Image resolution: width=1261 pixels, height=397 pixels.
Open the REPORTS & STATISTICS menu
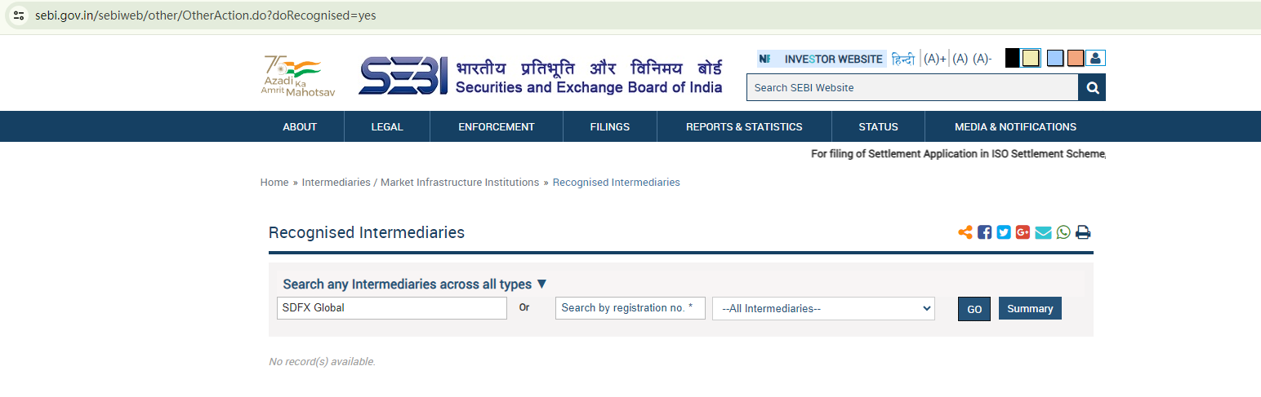click(x=744, y=126)
